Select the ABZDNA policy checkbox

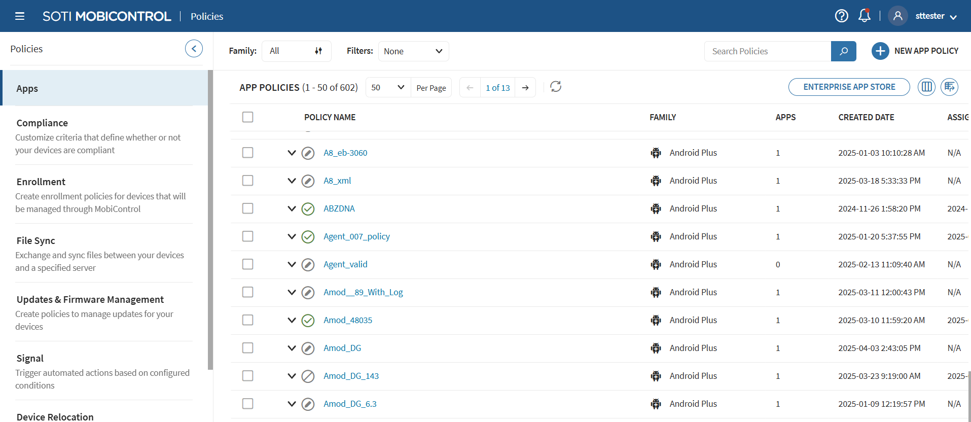click(247, 208)
